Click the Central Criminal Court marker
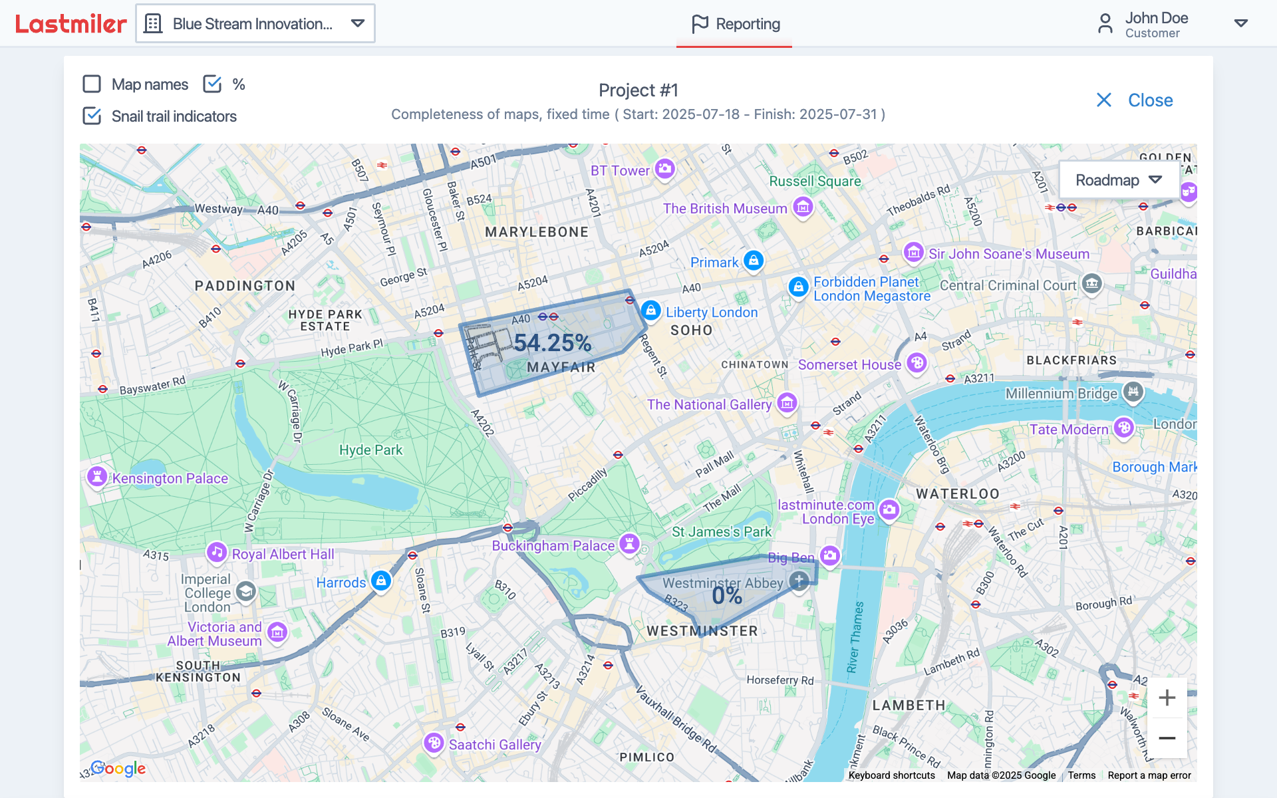The height and width of the screenshot is (798, 1277). [x=1091, y=283]
